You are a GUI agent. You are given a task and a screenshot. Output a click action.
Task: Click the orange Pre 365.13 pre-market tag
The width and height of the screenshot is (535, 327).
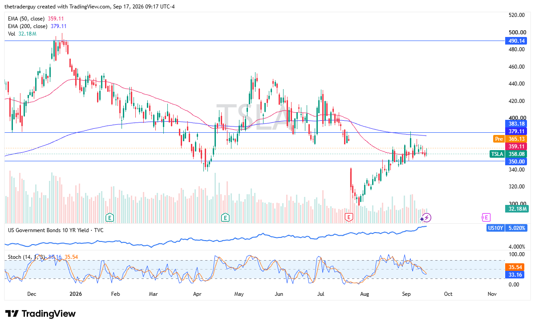(511, 139)
